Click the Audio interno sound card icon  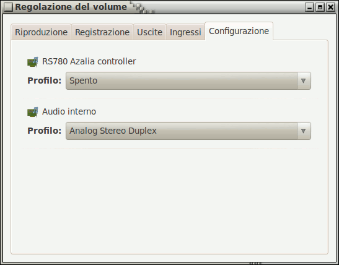tap(33, 112)
